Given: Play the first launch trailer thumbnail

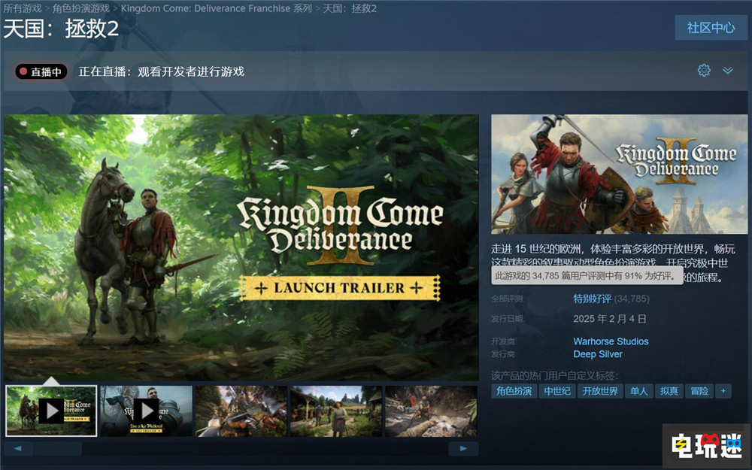Looking at the screenshot, I should click(x=51, y=411).
